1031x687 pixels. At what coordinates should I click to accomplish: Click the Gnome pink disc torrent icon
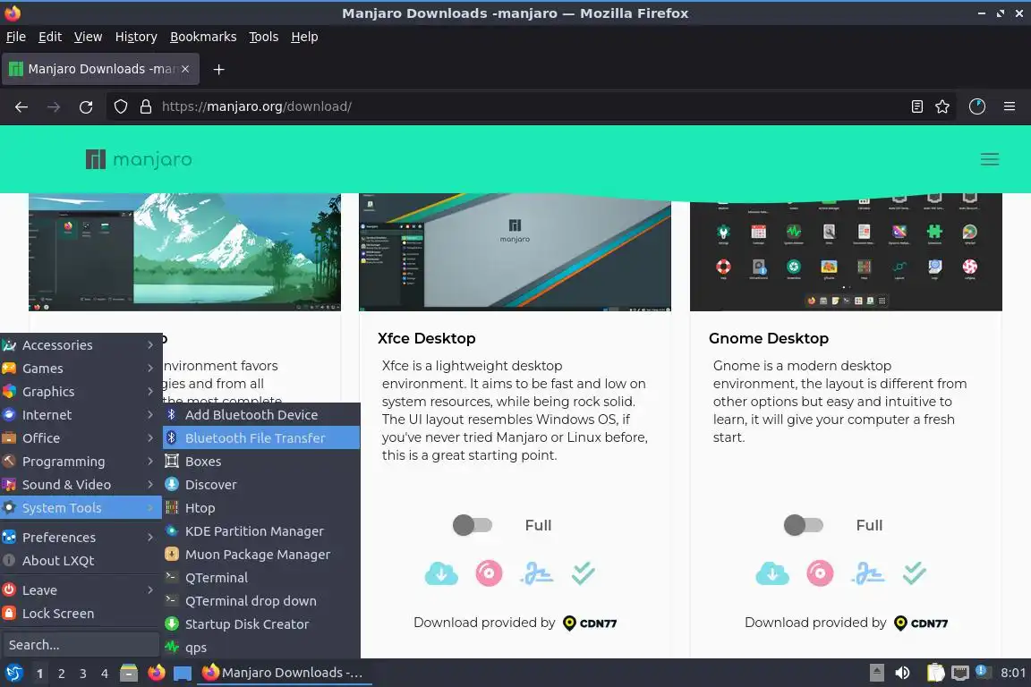coord(820,573)
